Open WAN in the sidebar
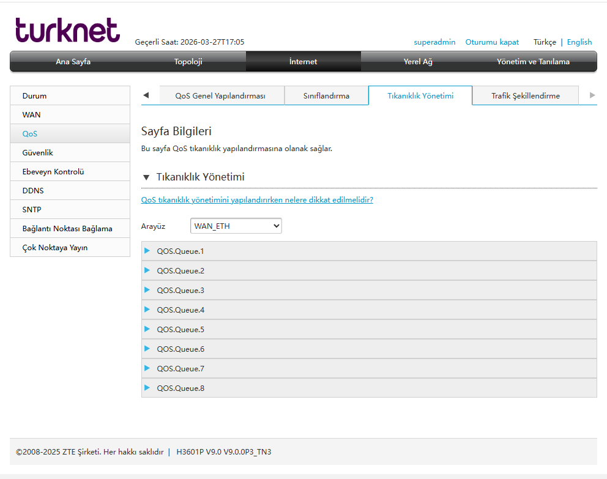Image resolution: width=607 pixels, height=479 pixels. coord(70,114)
